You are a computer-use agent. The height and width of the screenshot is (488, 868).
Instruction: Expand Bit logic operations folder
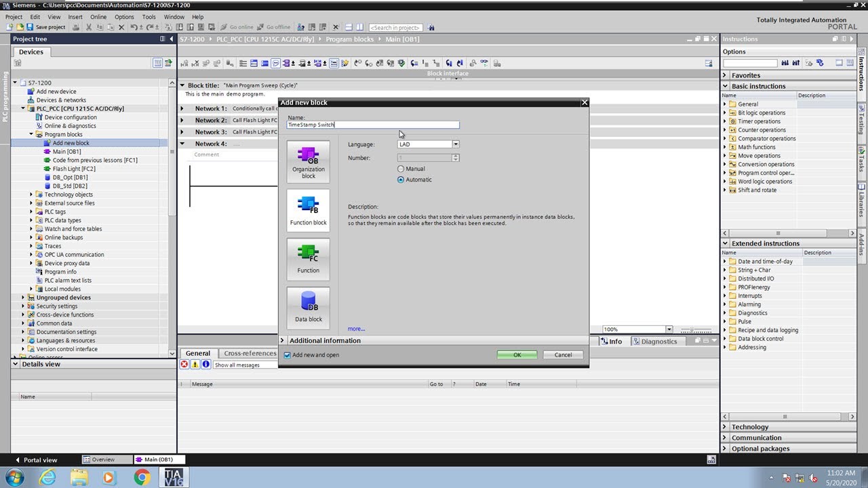pyautogui.click(x=724, y=113)
